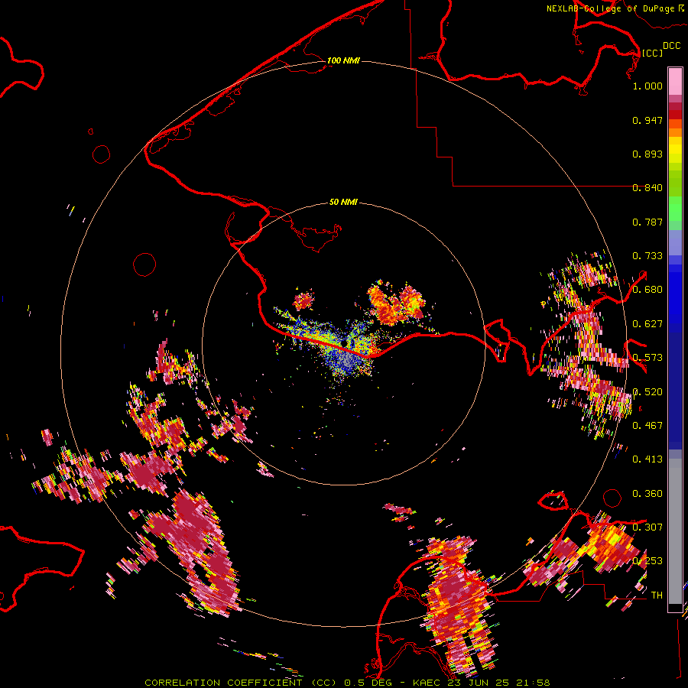Click the 1.000 value on color scale
688x688 pixels.
(647, 86)
